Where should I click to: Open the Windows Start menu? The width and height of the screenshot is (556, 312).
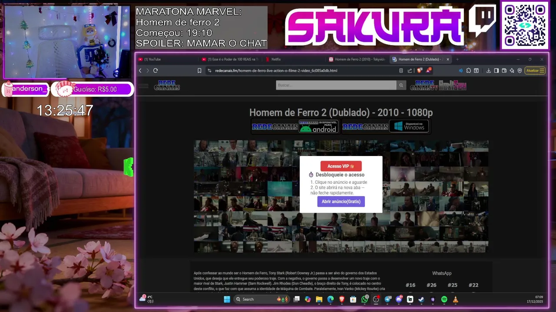click(227, 299)
